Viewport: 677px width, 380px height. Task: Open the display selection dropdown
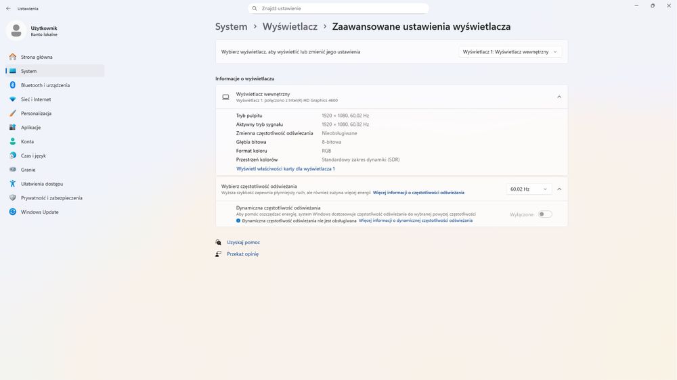pyautogui.click(x=510, y=52)
